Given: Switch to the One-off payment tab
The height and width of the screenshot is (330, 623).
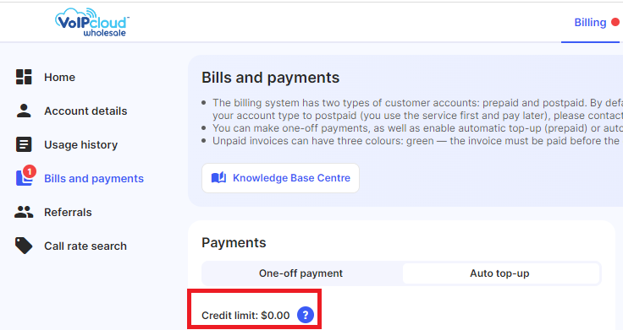Looking at the screenshot, I should pyautogui.click(x=300, y=273).
